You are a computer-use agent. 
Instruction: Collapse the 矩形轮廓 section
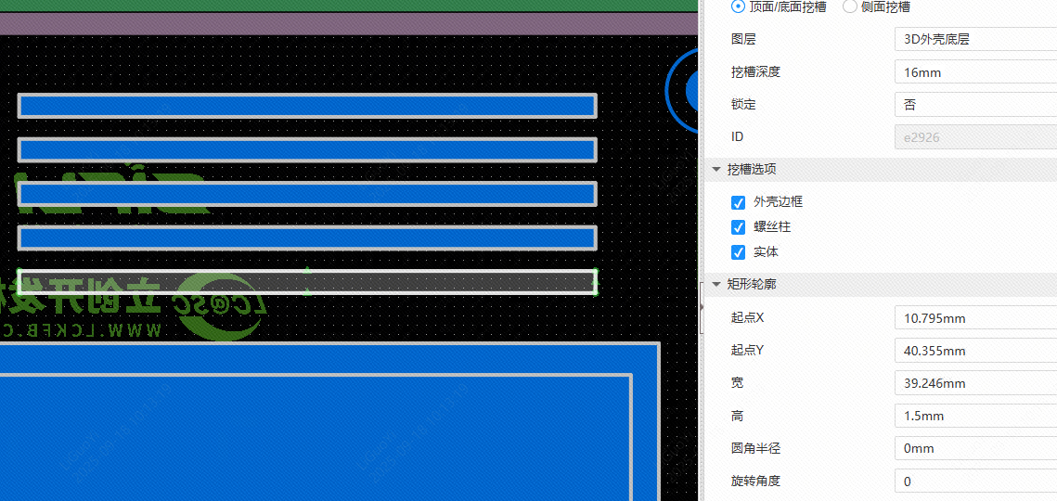point(716,285)
